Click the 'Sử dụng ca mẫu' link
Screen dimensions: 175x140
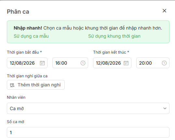point(31,36)
